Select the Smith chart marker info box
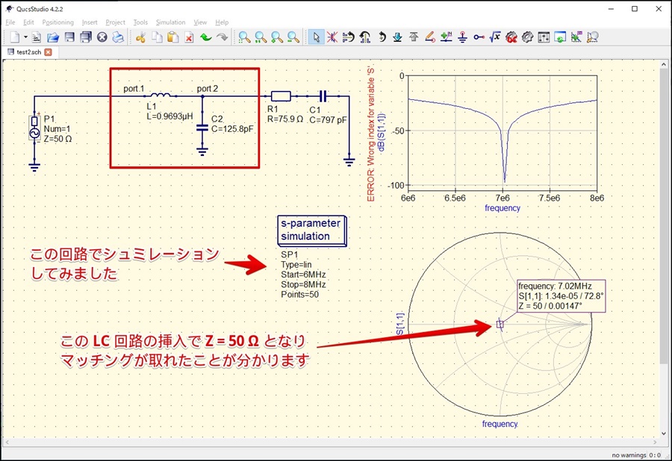672x461 pixels. coord(561,296)
